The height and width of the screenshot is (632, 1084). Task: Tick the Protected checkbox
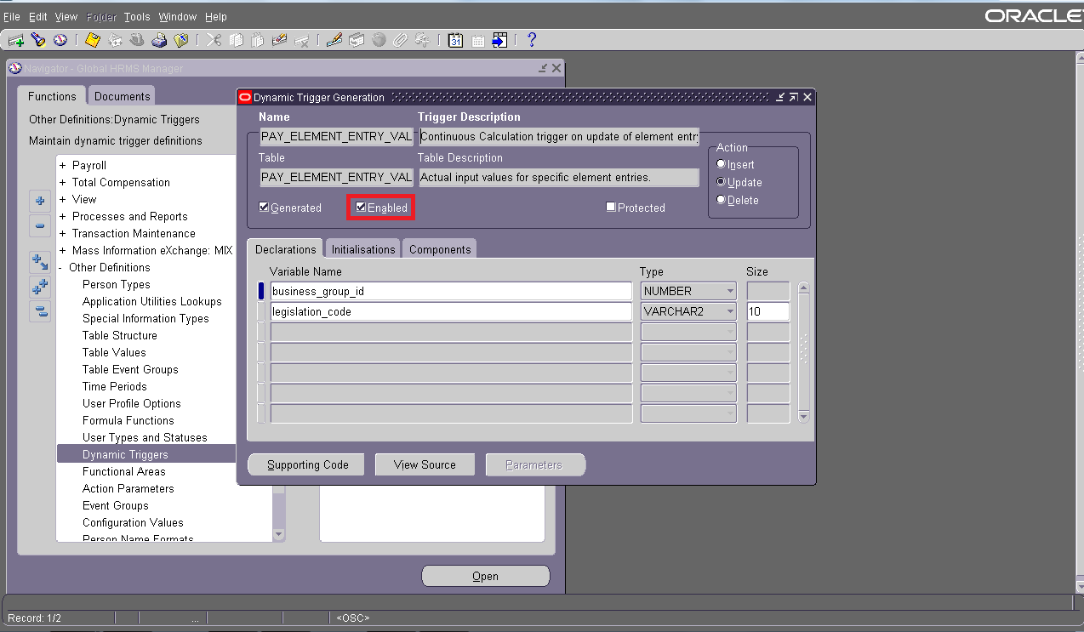[x=611, y=207]
